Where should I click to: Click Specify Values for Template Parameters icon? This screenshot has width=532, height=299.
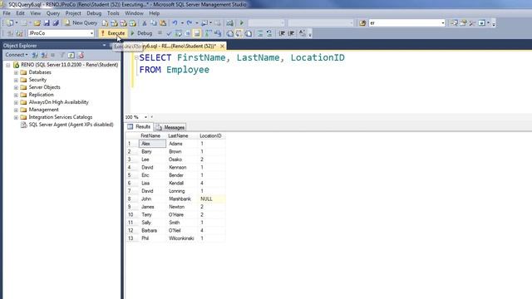click(302, 33)
